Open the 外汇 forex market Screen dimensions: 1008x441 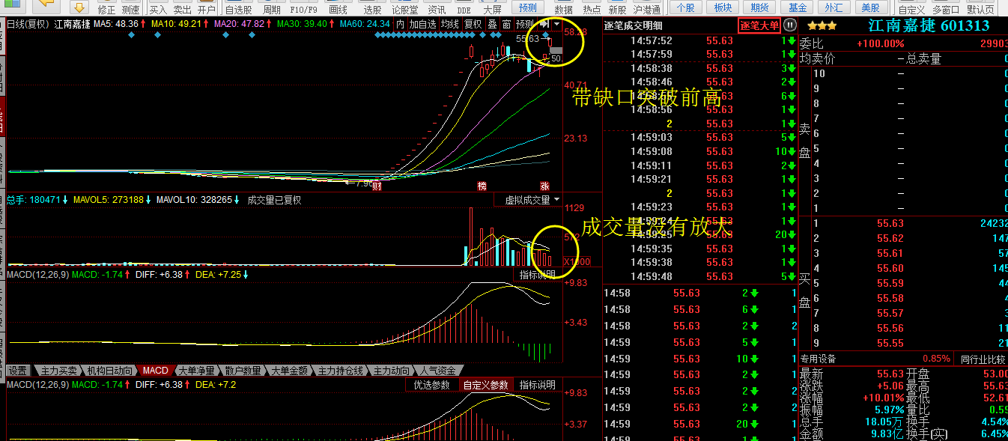tap(834, 7)
